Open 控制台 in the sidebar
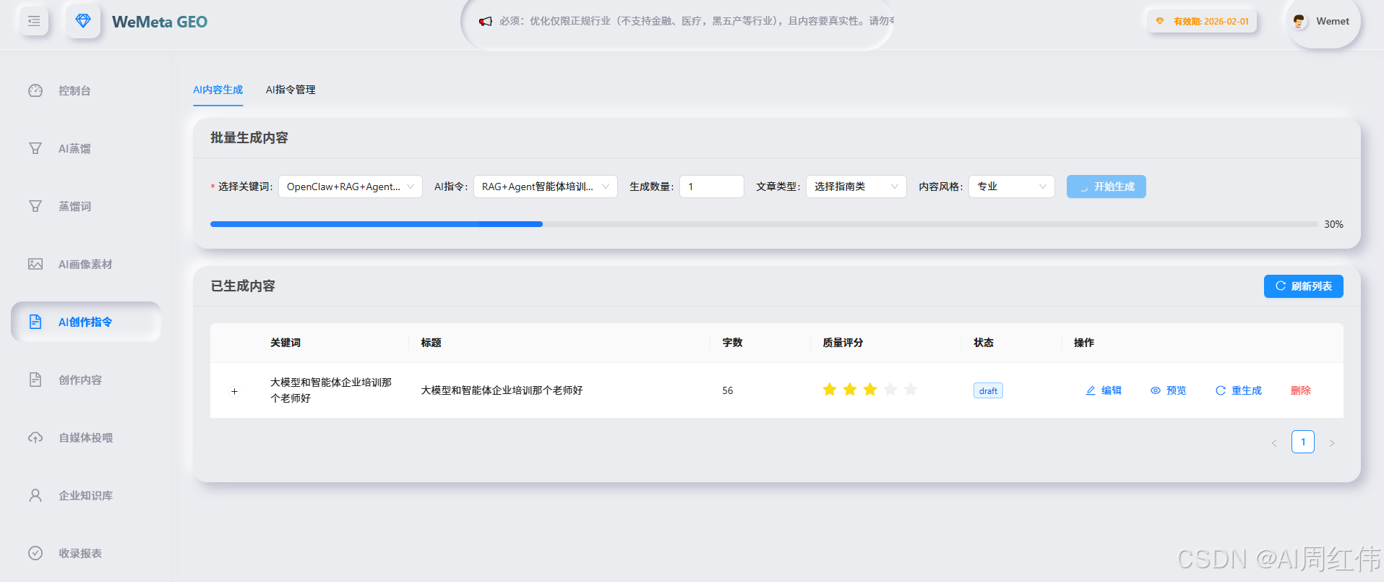Screen dimensions: 1384x582 pyautogui.click(x=86, y=90)
